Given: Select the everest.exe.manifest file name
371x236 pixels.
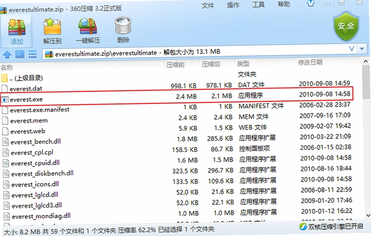Looking at the screenshot, I should pyautogui.click(x=40, y=110).
